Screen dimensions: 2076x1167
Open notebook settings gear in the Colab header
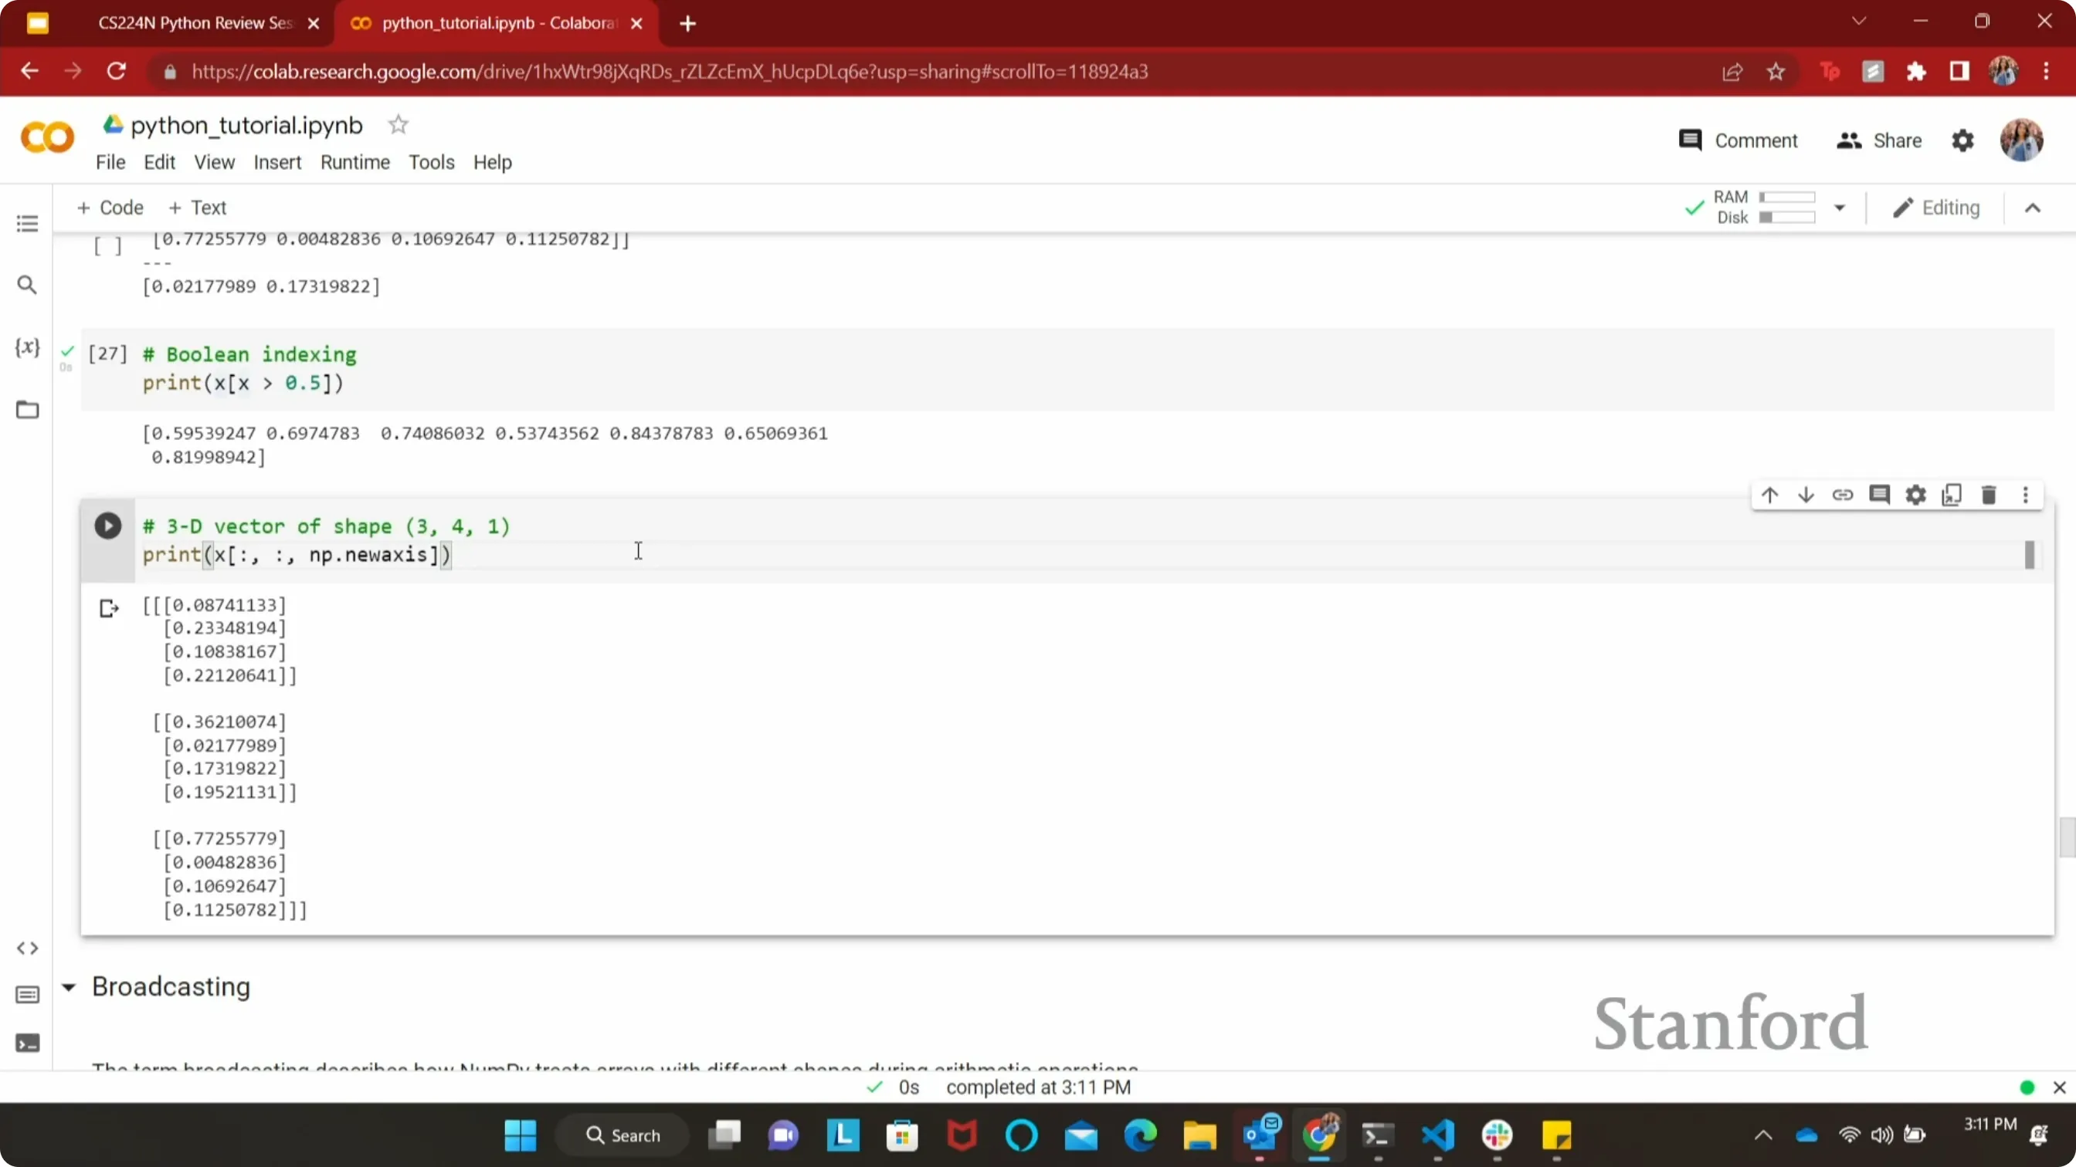click(1962, 141)
